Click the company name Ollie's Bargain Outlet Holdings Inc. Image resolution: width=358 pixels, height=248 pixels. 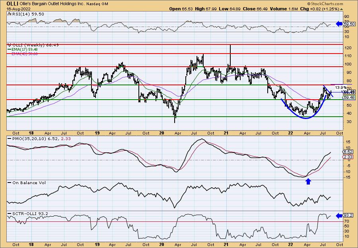51,4
